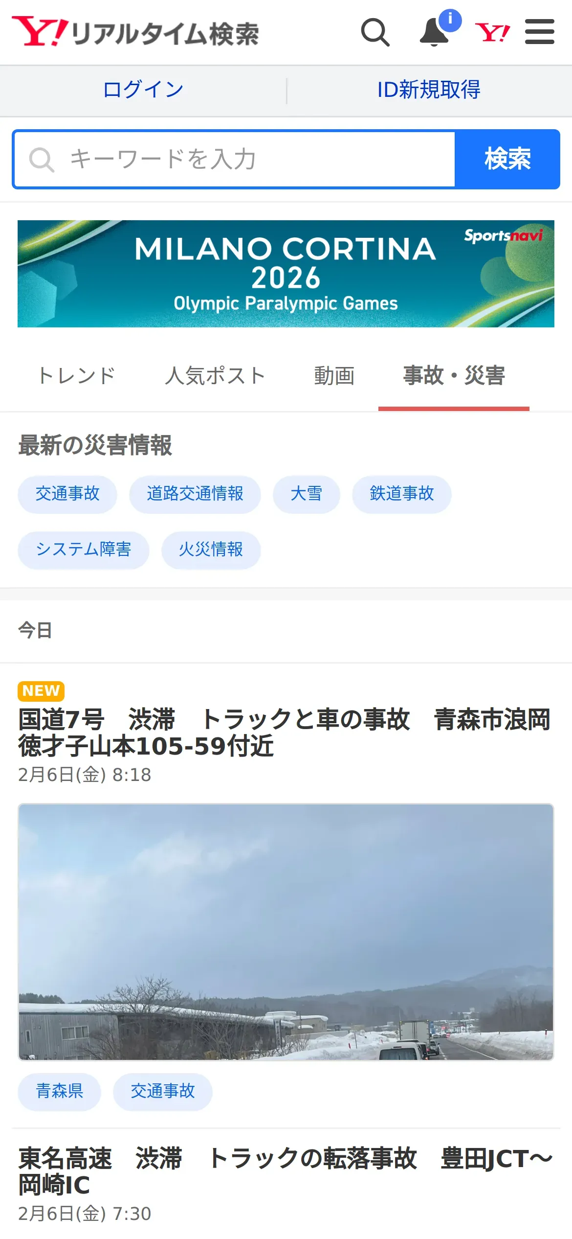Select the ID新規取得 link
572x1239 pixels.
tap(429, 90)
